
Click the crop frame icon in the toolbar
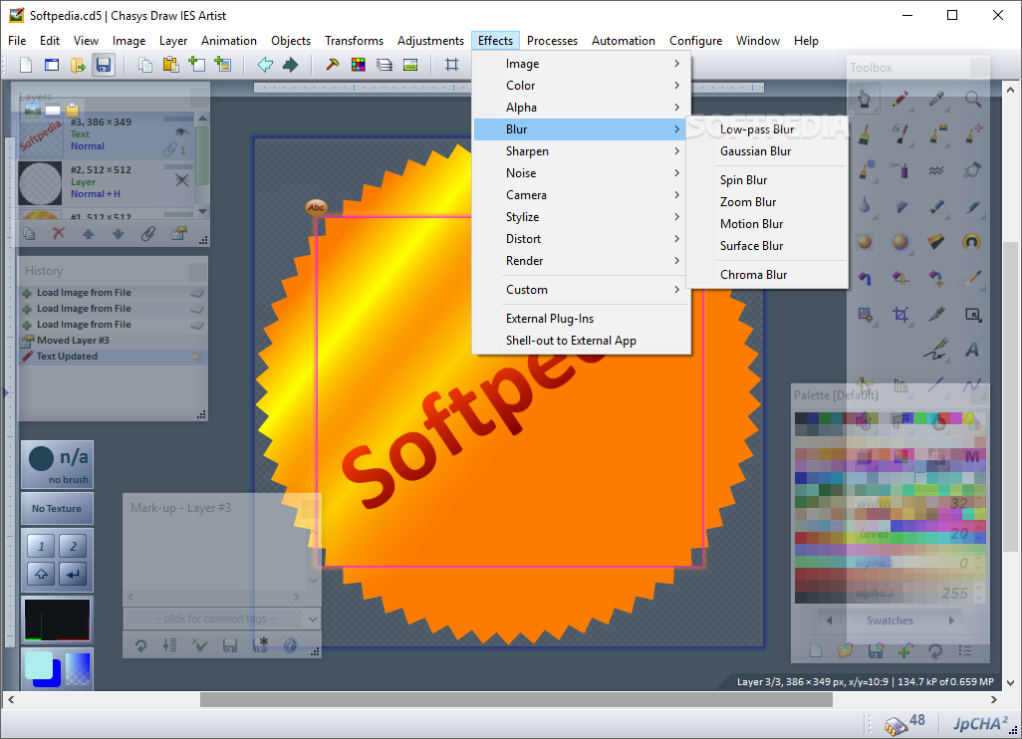pos(451,65)
